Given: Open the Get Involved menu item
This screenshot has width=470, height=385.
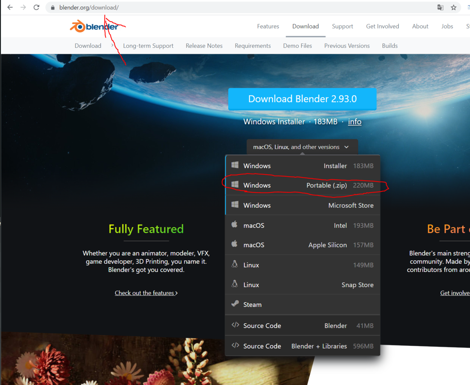Looking at the screenshot, I should pos(383,26).
